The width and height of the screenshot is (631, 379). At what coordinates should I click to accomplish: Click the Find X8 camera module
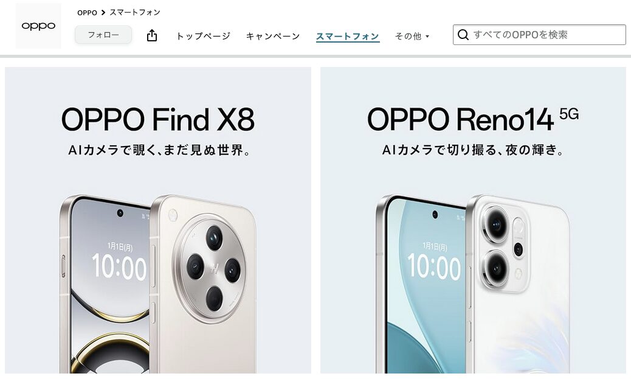214,267
